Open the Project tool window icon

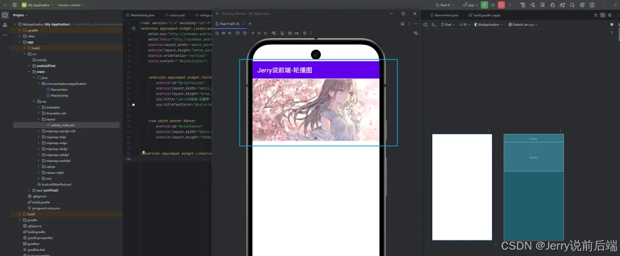[5, 15]
